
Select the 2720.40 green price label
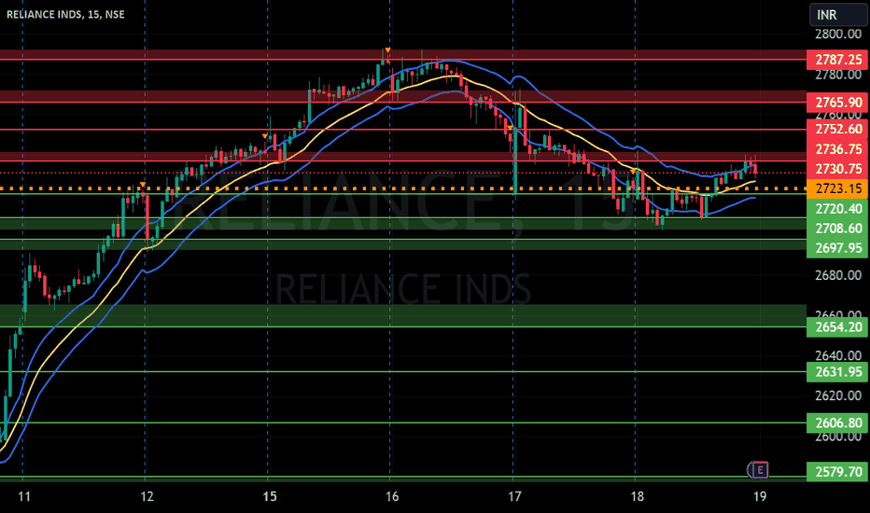coord(837,209)
